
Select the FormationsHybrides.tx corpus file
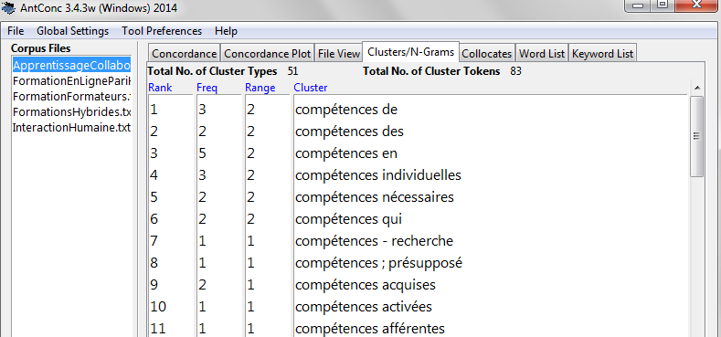coord(71,111)
